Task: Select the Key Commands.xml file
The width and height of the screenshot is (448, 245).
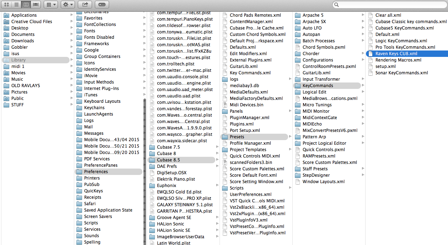Action: (250, 73)
